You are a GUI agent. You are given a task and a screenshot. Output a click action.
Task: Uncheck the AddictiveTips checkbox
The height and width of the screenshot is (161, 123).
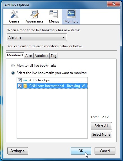20,80
